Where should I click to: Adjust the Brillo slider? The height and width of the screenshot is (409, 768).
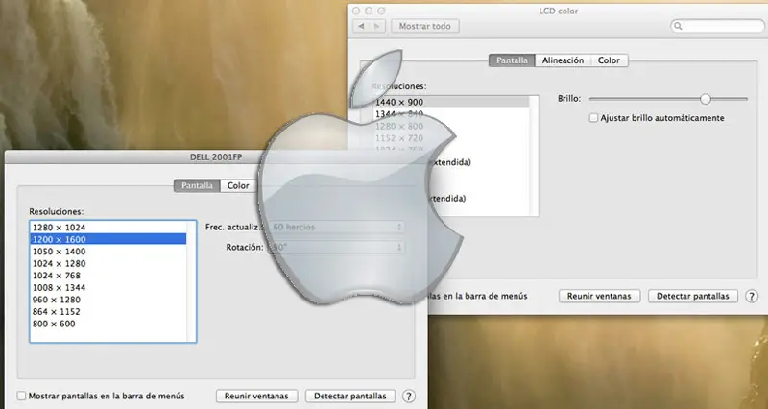click(x=706, y=99)
